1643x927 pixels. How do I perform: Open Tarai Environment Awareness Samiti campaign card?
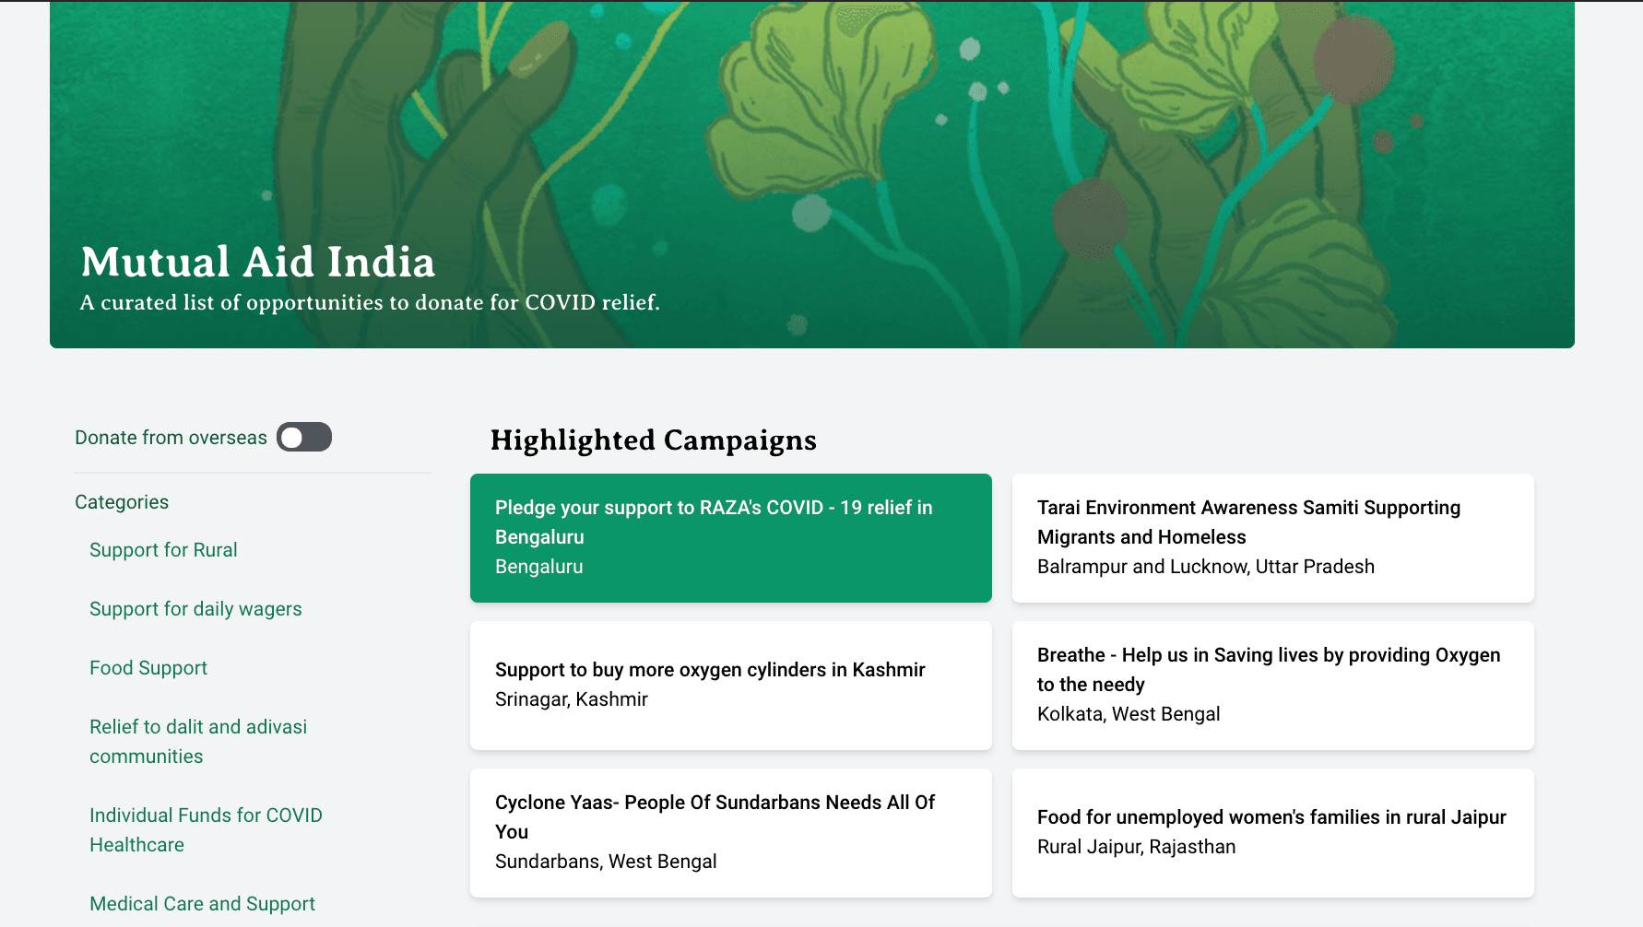pos(1272,538)
